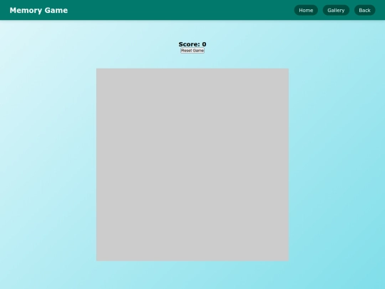Click the gray memory game board
Image resolution: width=385 pixels, height=289 pixels.
pyautogui.click(x=192, y=165)
